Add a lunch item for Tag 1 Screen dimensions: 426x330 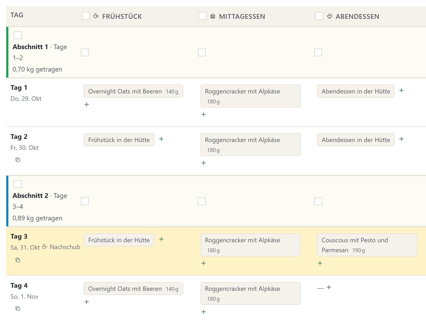tap(204, 114)
